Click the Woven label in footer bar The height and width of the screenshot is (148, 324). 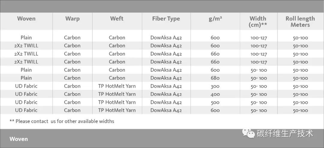point(19,139)
